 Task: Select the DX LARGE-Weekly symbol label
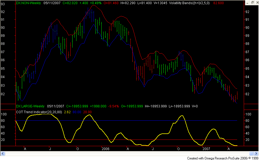(x=30, y=106)
